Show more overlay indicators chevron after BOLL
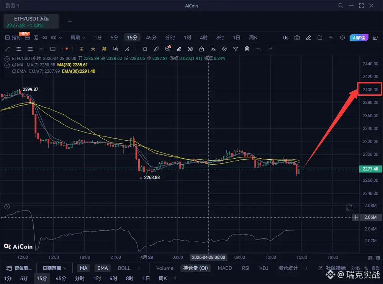Image resolution: width=383 pixels, height=284 pixels. (139, 268)
